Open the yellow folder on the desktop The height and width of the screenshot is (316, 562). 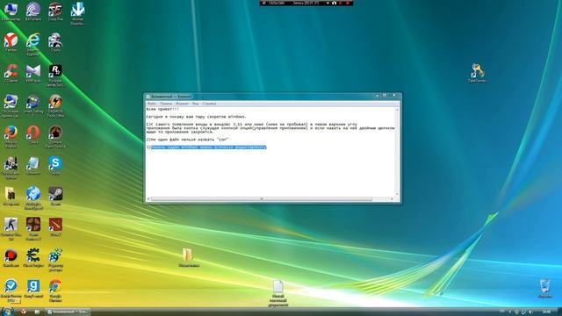pyautogui.click(x=188, y=257)
